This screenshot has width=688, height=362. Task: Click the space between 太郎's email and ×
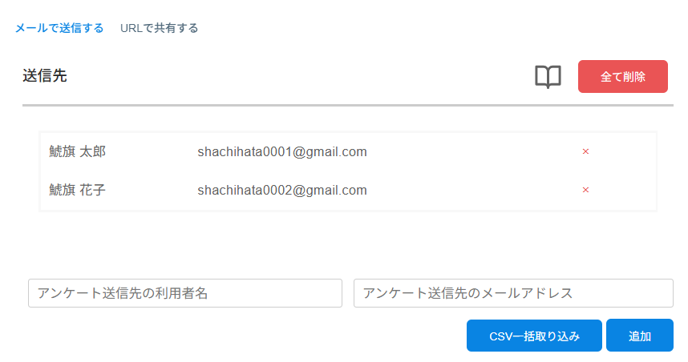[474, 151]
